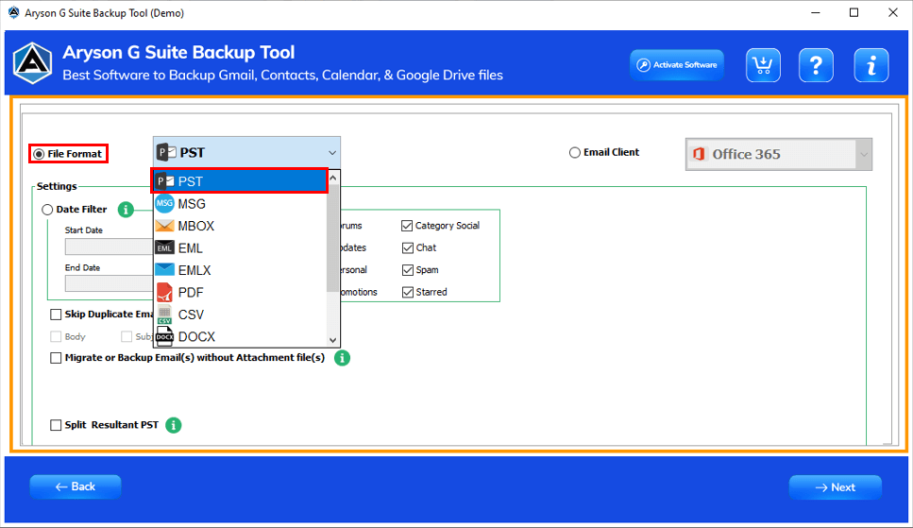Click the Aryson logo in header
Viewport: 913px width, 528px height.
pos(33,63)
